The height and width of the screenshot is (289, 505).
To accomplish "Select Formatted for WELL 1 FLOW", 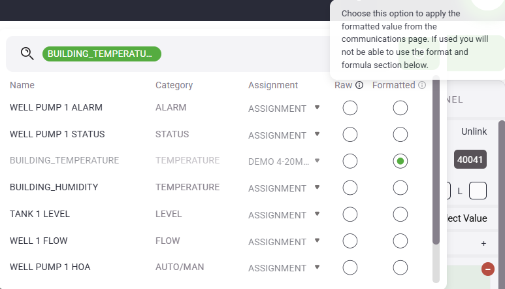I will [x=400, y=241].
